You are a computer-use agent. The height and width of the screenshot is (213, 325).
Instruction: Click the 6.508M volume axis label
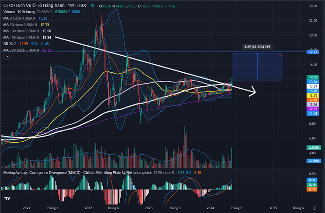click(314, 148)
